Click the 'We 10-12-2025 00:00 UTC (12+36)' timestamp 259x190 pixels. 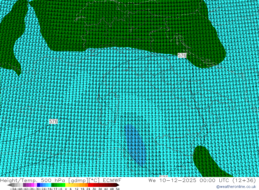click(202, 180)
